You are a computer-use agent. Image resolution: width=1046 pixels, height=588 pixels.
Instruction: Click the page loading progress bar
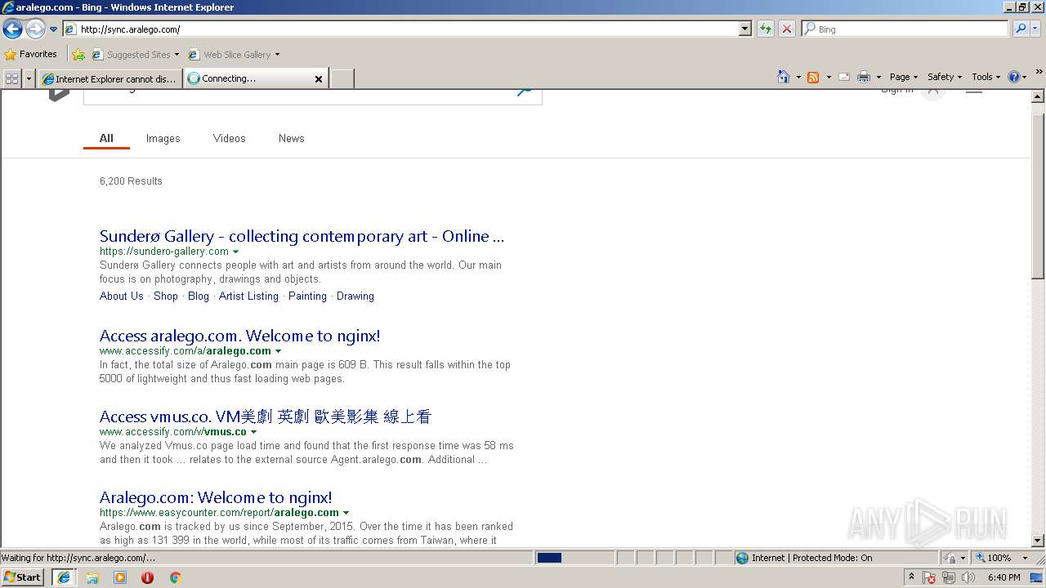[x=574, y=558]
